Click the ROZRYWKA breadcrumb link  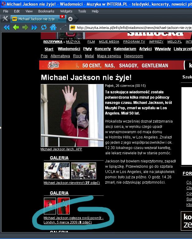[53, 42]
